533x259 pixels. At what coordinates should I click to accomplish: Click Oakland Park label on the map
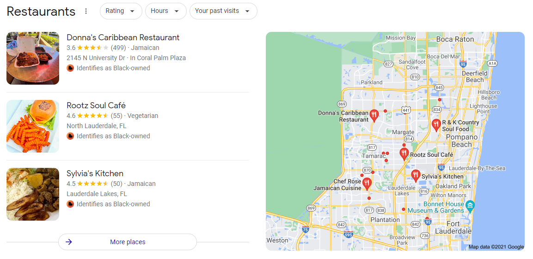point(453,186)
